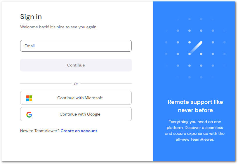This screenshot has width=238, height=164.
Task: Click the Or divider label
Action: (x=76, y=84)
